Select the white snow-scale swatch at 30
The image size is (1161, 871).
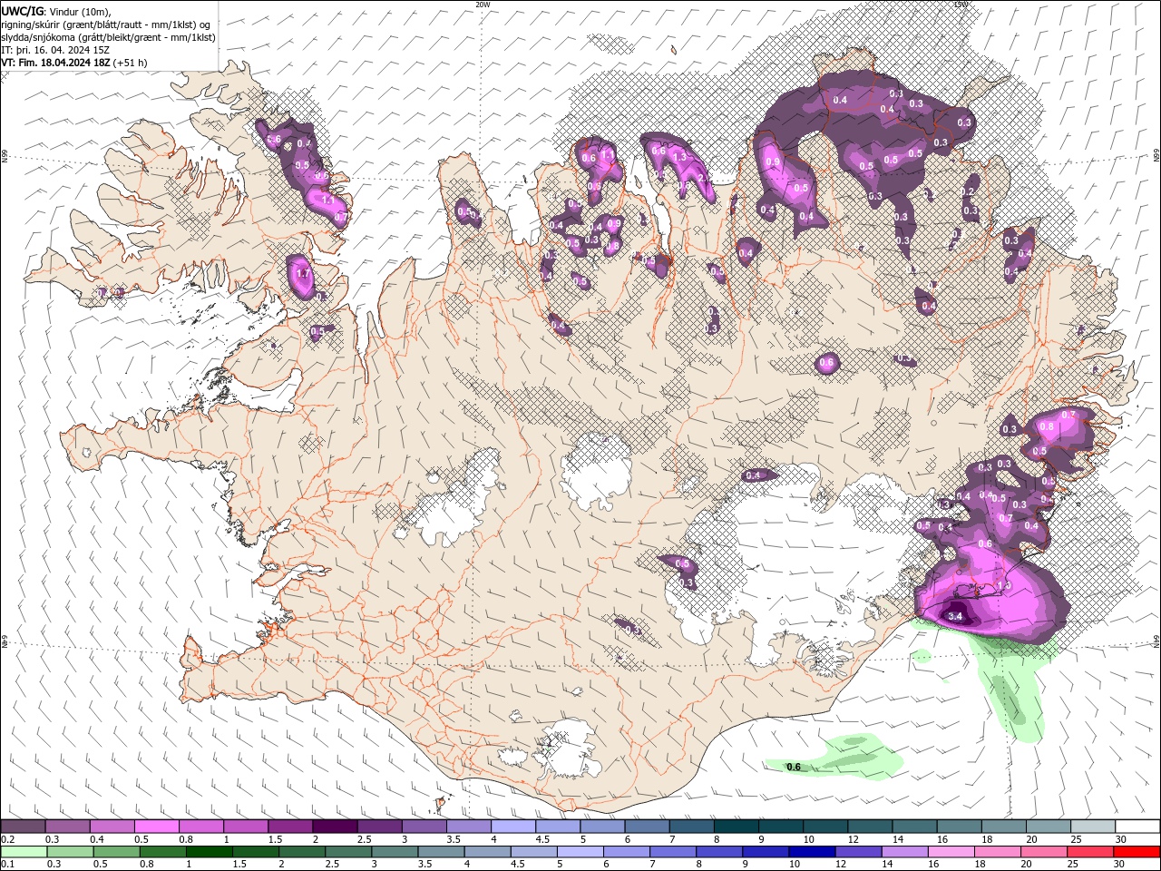(x=1138, y=827)
